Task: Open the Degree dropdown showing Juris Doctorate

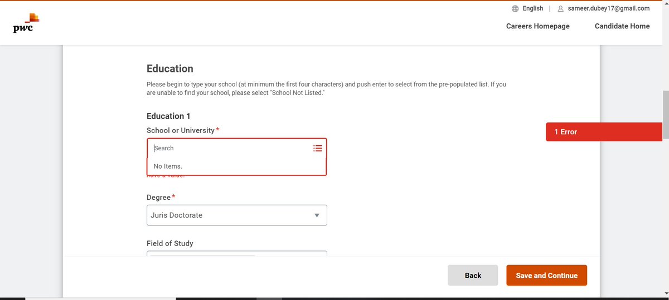Action: [236, 215]
